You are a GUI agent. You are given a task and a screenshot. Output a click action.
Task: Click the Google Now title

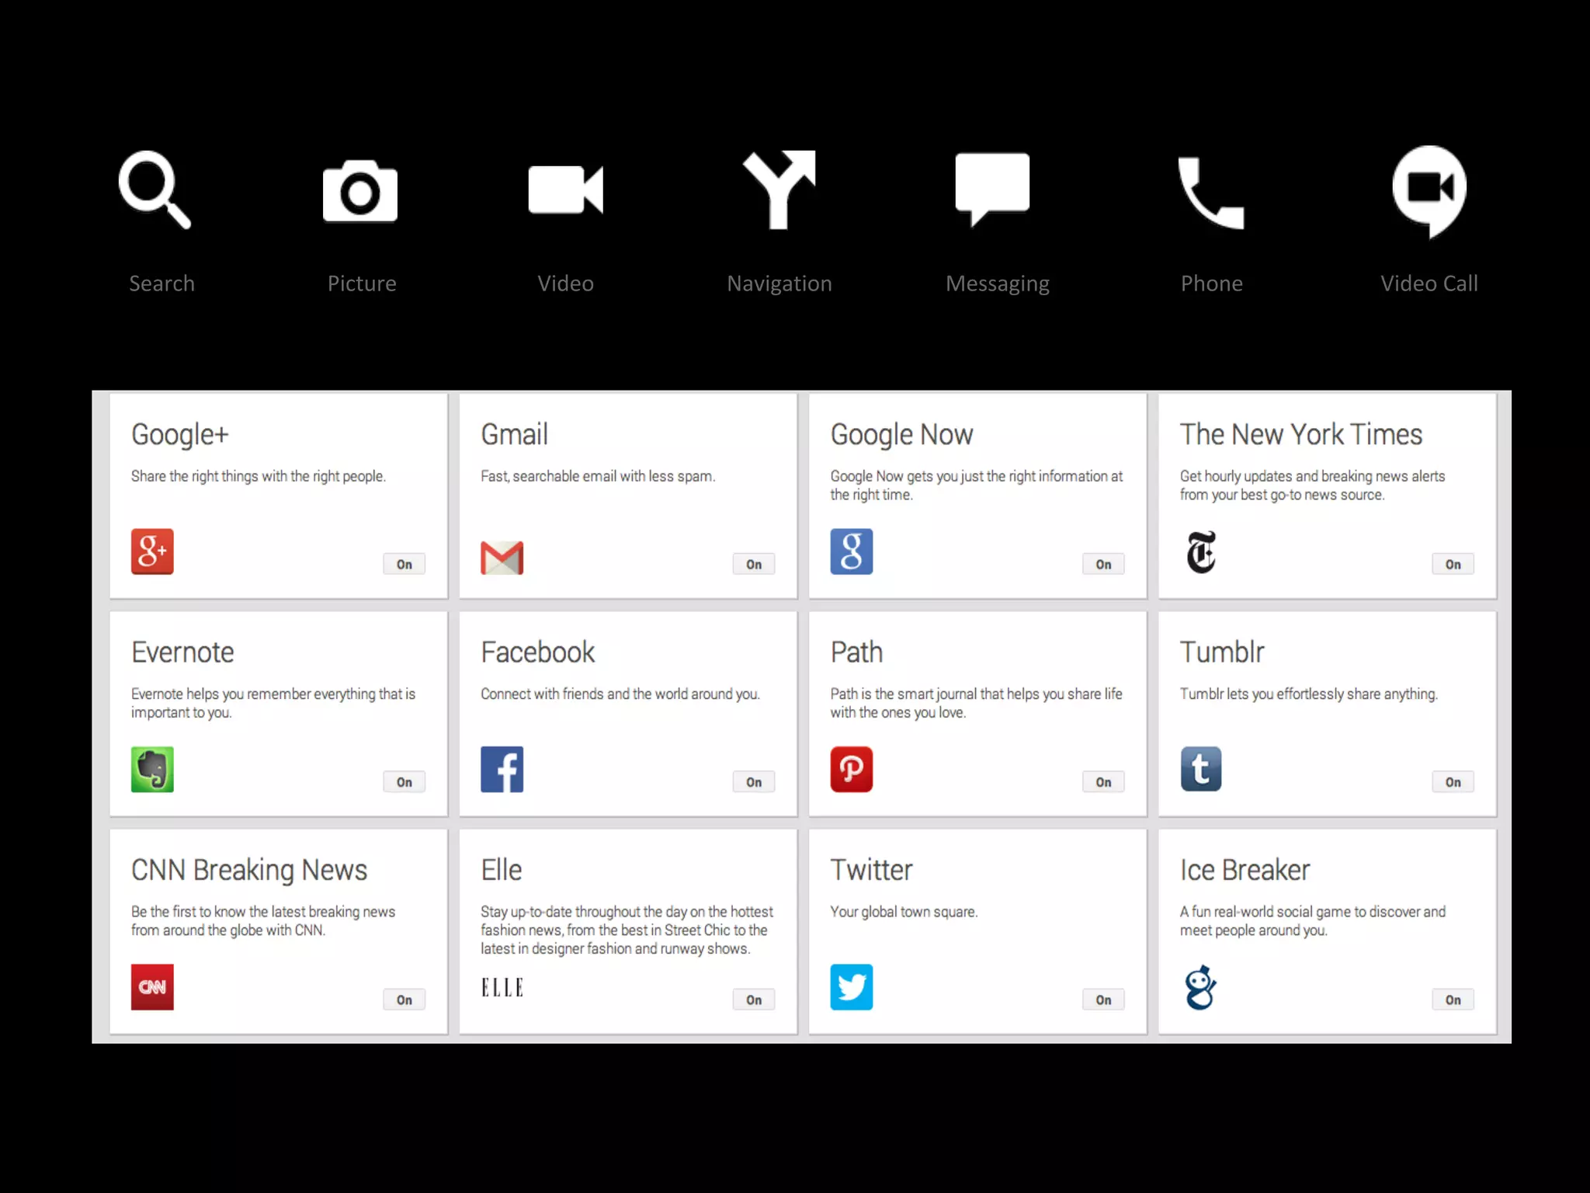pyautogui.click(x=901, y=434)
